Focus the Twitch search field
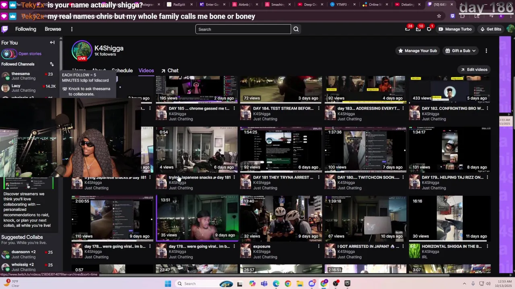 point(243,29)
